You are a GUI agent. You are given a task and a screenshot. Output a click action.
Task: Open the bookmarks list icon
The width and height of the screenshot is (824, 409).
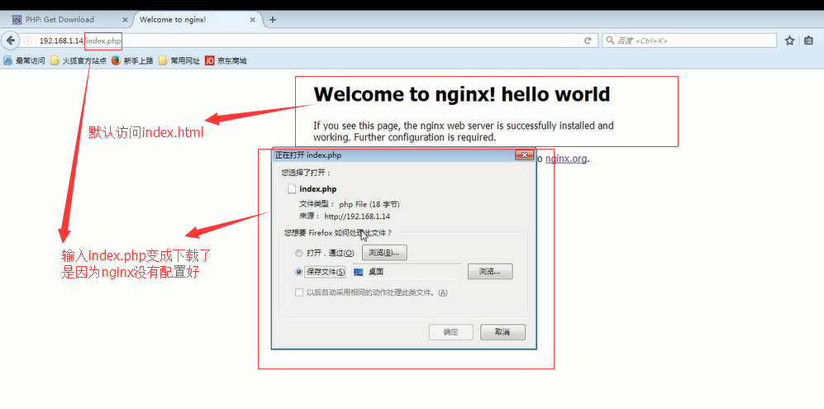coord(809,40)
